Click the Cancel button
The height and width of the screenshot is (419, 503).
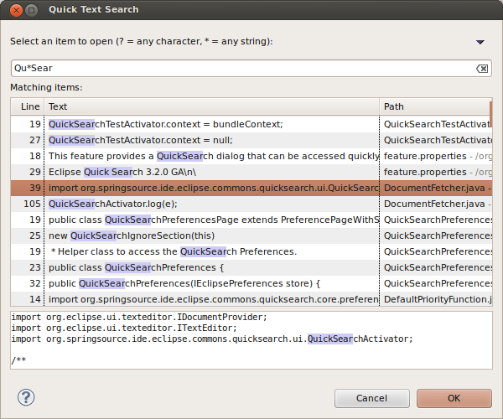coord(371,398)
